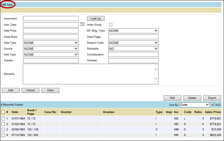Click the Type column header
This screenshot has width=224, height=141.
coord(159,112)
